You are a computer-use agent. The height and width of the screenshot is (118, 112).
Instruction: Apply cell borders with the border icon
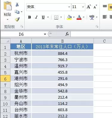pos(56,17)
